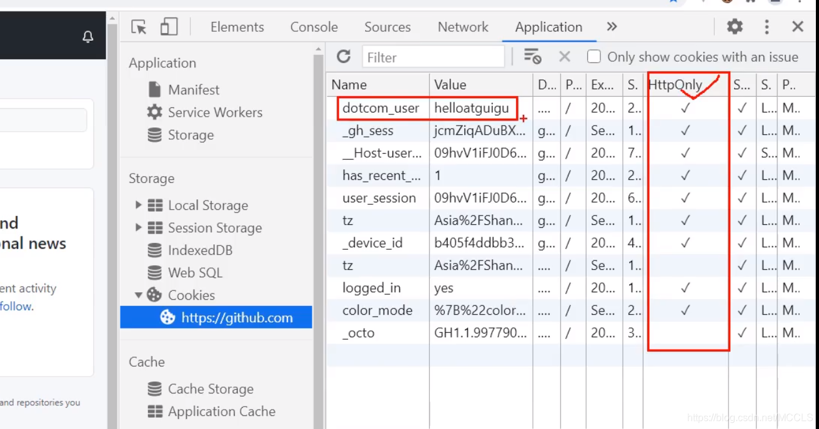Switch to the Network tab
This screenshot has height=429, width=819.
463,27
